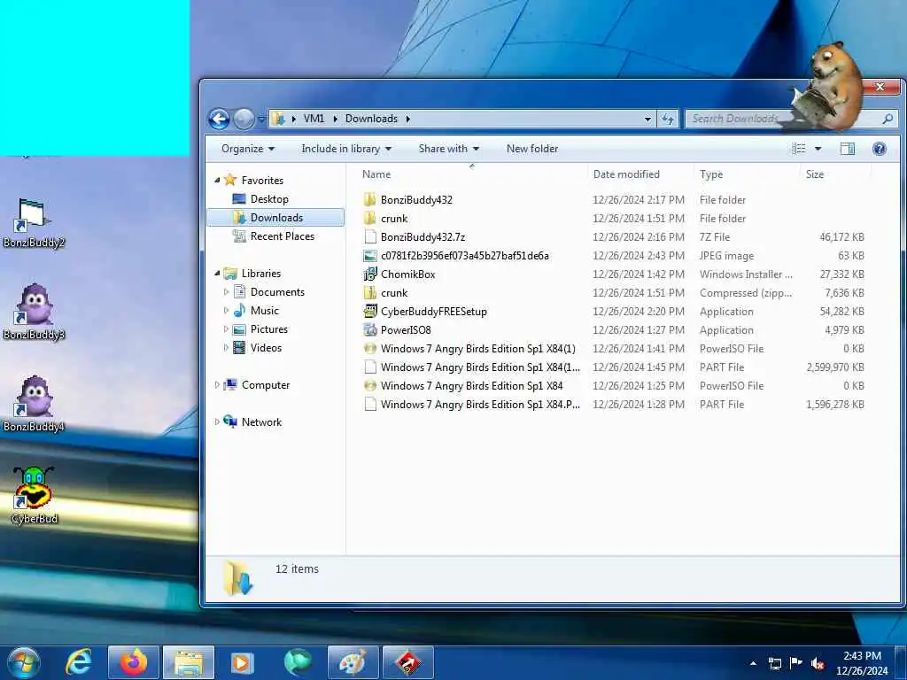907x680 pixels.
Task: Open the recent pages dropdown beside navigation arrows
Action: [261, 120]
